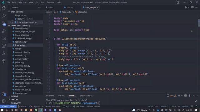200x112 pixels.
Task: Click the Run Python File play button
Action: (186, 7)
